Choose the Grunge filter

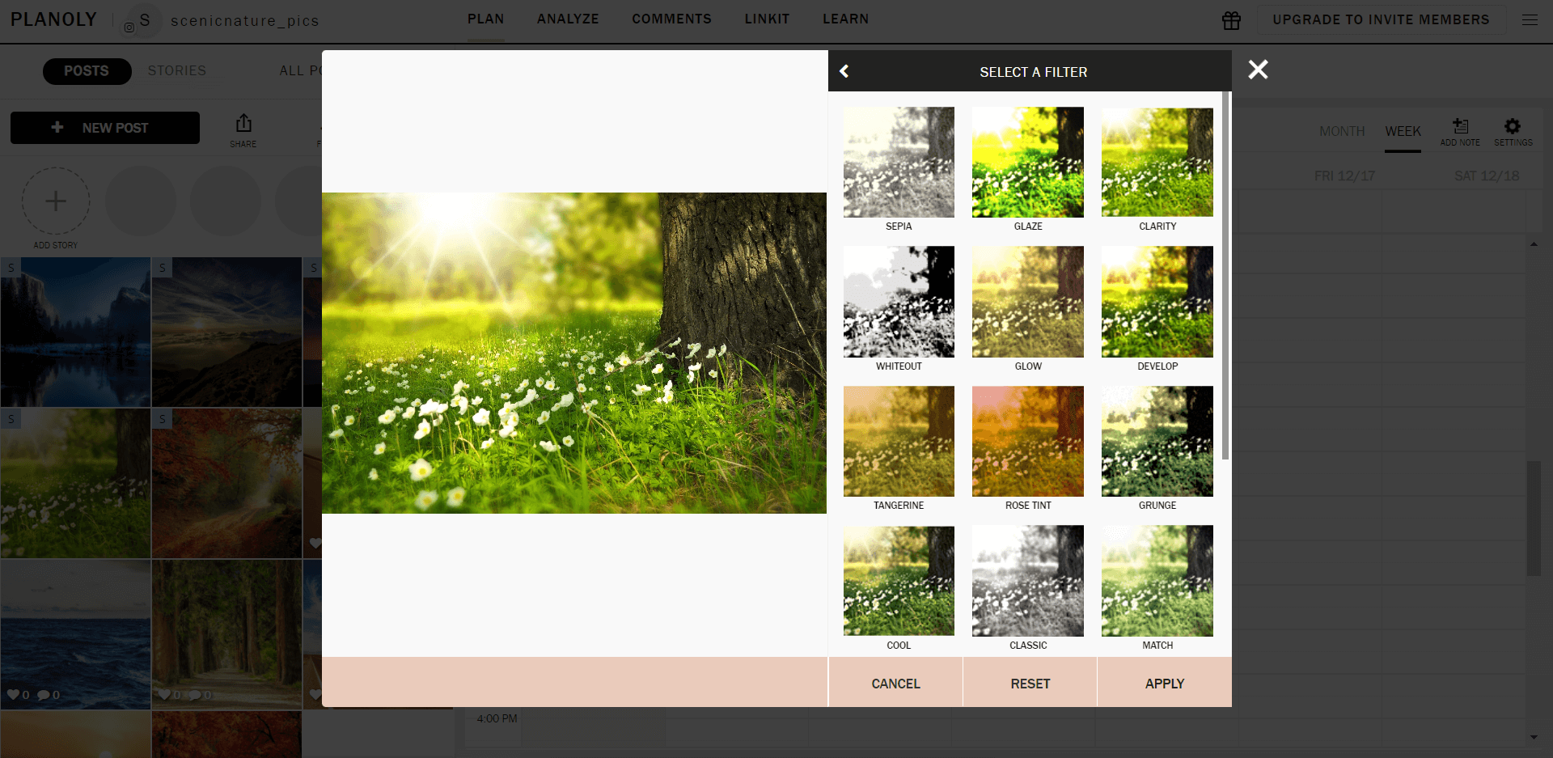pos(1157,441)
